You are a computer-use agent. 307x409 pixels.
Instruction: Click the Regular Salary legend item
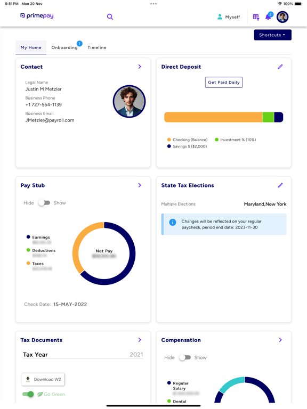pos(178,386)
